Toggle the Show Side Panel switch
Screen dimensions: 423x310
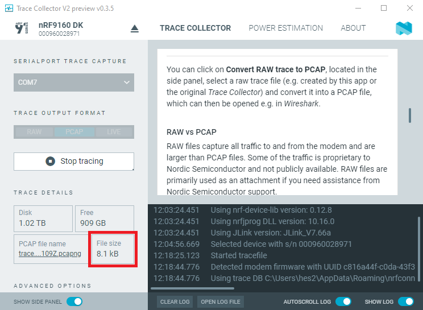[x=74, y=301]
